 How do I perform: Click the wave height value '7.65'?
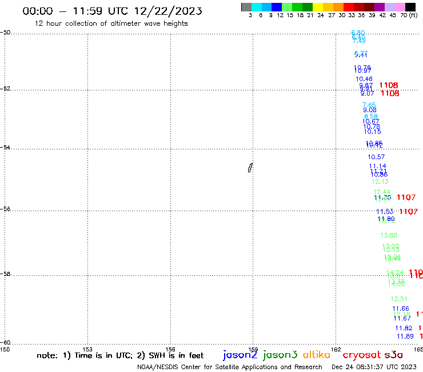[x=369, y=105]
